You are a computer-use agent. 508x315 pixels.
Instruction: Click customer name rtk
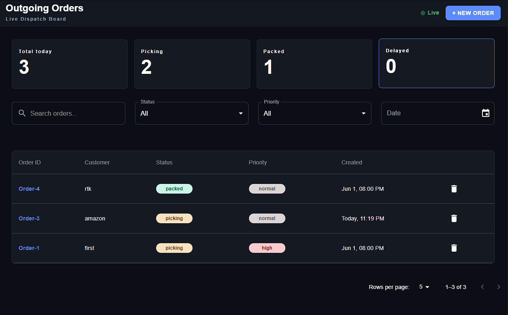pos(88,189)
